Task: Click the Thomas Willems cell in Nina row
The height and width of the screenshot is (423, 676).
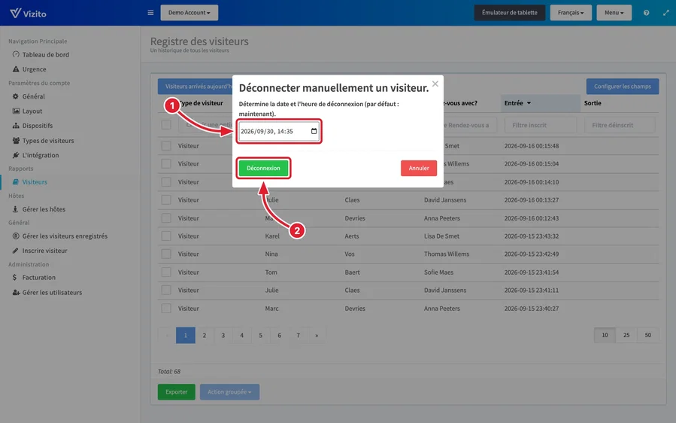Action: (x=446, y=254)
